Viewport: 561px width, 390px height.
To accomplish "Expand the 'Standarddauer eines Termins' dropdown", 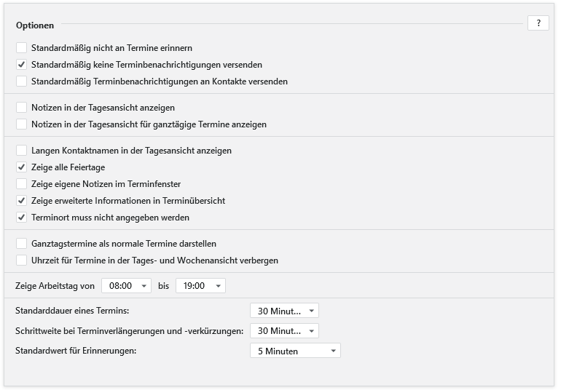I will [284, 311].
